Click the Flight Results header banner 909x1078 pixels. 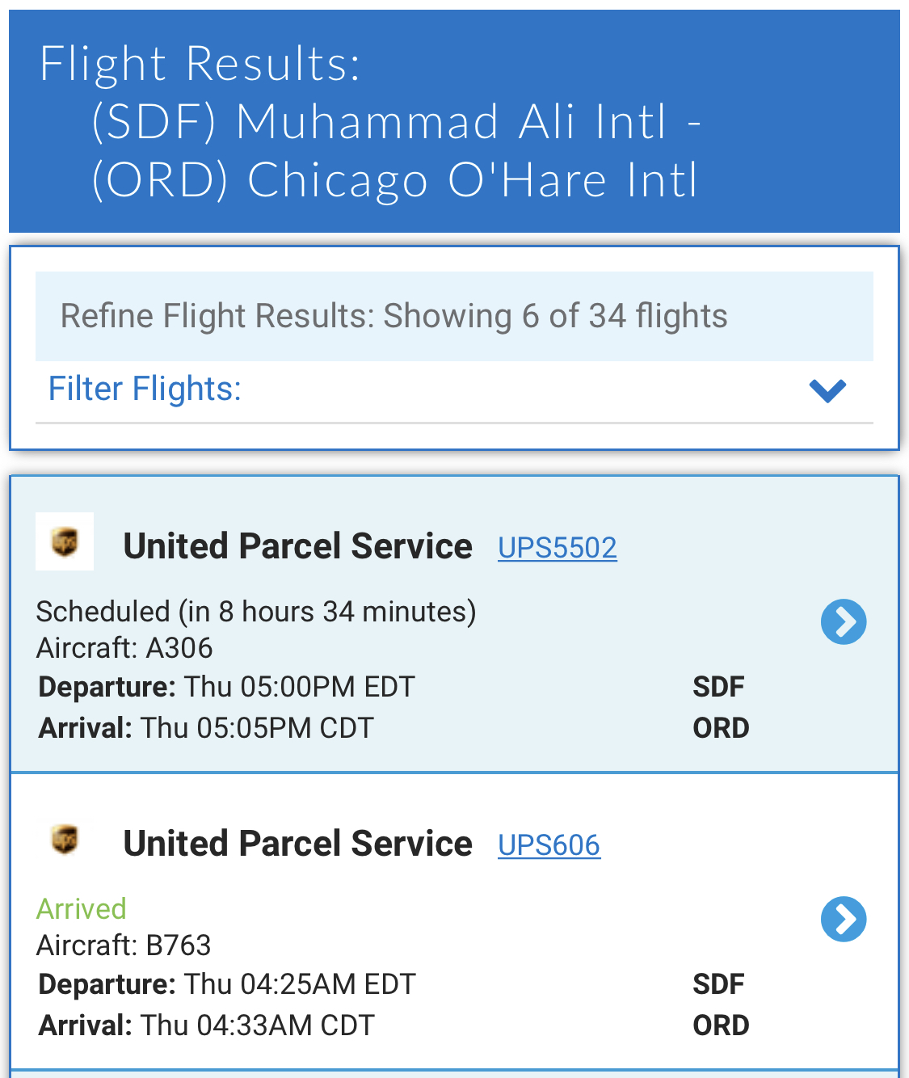coord(454,121)
